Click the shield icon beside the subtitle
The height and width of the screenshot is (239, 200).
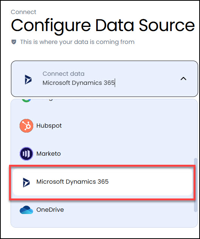[x=14, y=42]
